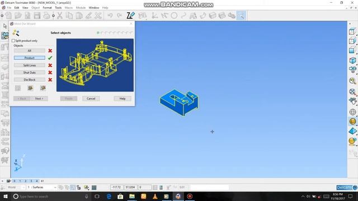Click the globe wireframe shading icon
The height and width of the screenshot is (201, 358).
click(x=352, y=112)
